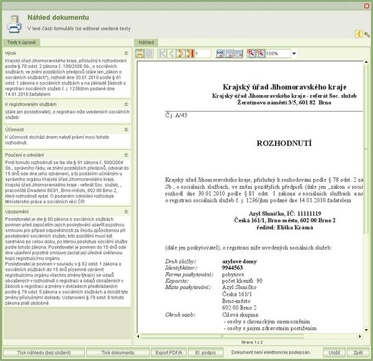Click the preview scroll-down arrow
Image resolution: width=373 pixels, height=361 pixels.
point(366,330)
